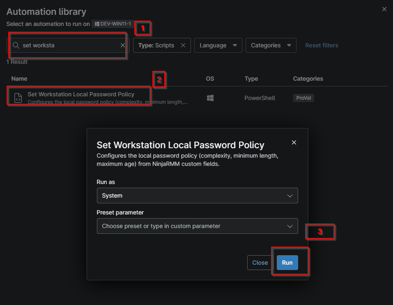Image resolution: width=393 pixels, height=305 pixels.
Task: Remove the Type: Scripts filter
Action: pyautogui.click(x=183, y=45)
